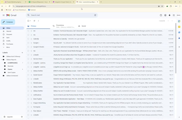
Task: Hide side panel chevron arrow
Action: click(x=179, y=117)
